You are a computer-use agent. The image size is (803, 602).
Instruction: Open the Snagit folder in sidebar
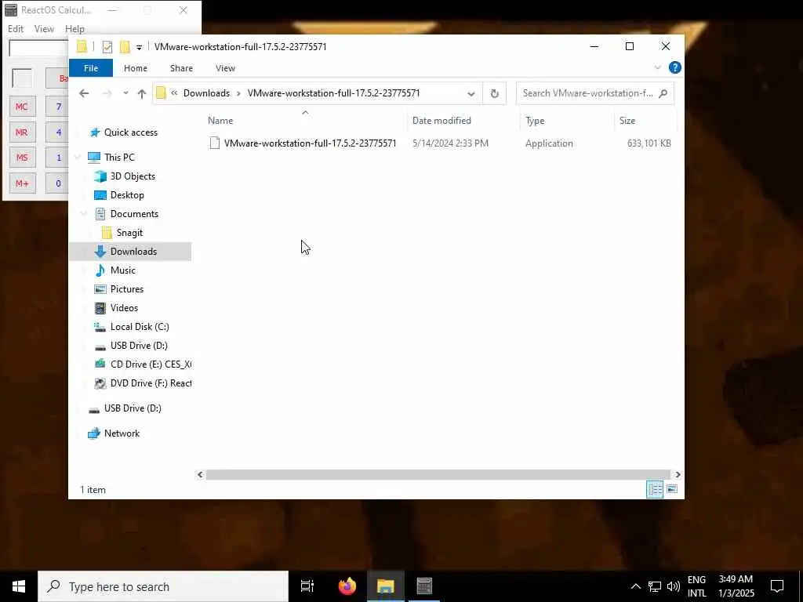click(129, 233)
